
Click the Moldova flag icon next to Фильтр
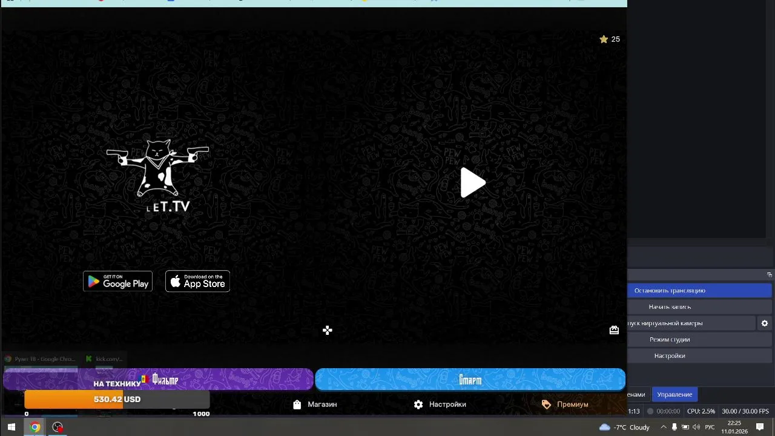(145, 379)
